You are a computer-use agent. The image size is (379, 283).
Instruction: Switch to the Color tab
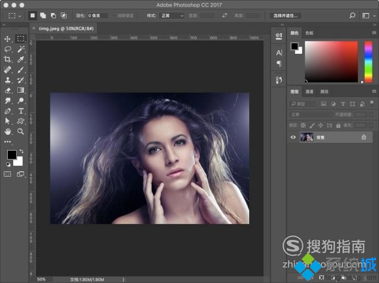294,33
